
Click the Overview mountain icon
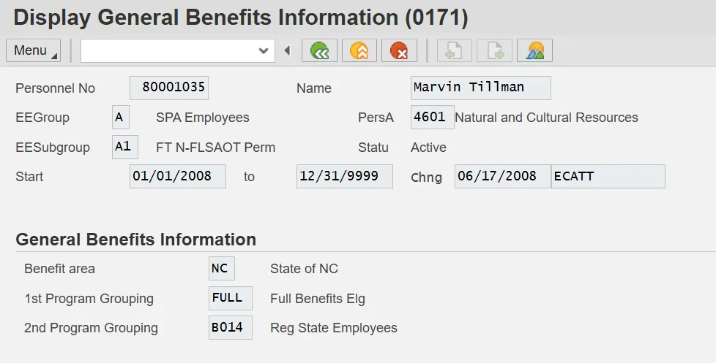534,50
